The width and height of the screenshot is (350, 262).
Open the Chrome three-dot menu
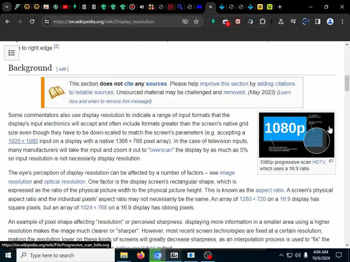point(342,21)
